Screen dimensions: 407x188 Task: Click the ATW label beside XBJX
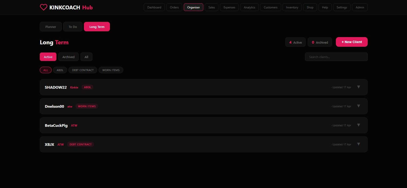click(x=61, y=145)
